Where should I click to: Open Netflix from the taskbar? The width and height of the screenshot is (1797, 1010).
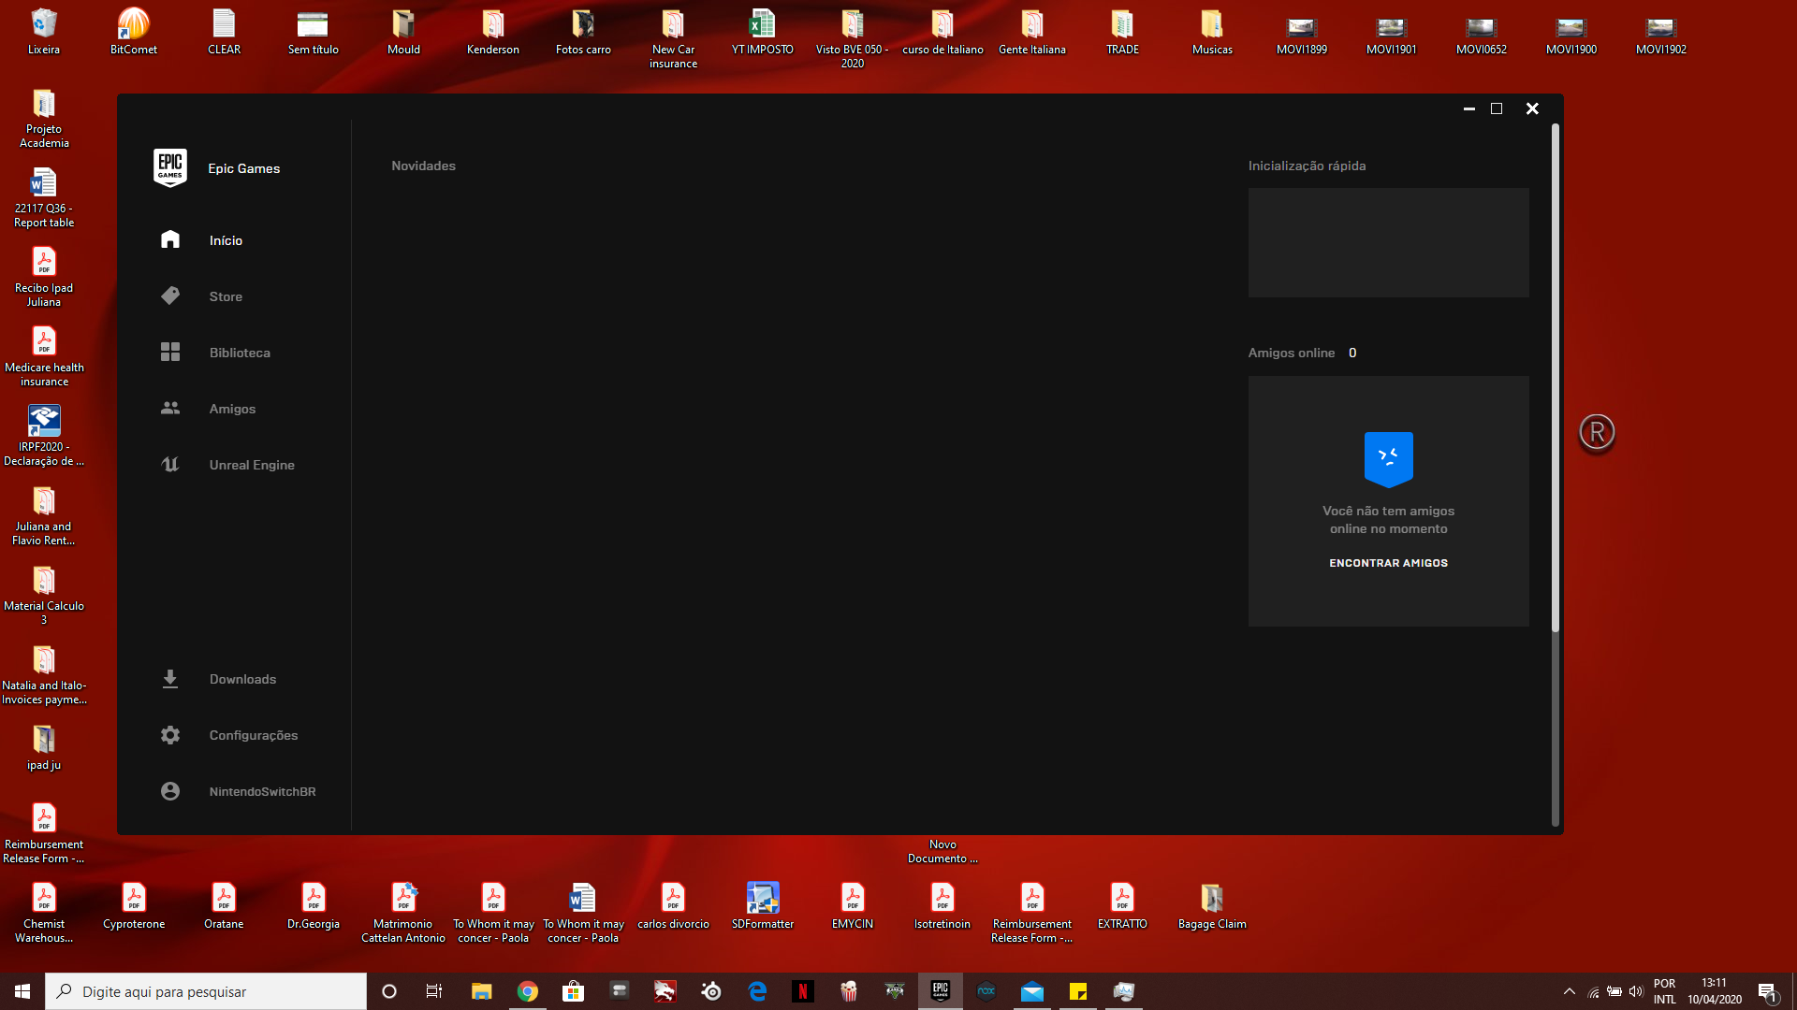(x=803, y=991)
